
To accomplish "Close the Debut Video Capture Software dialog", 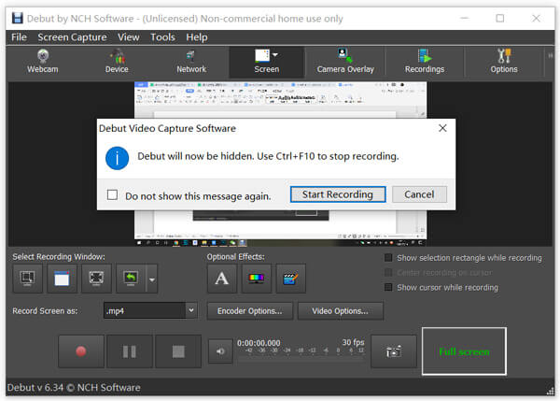I will [x=442, y=128].
